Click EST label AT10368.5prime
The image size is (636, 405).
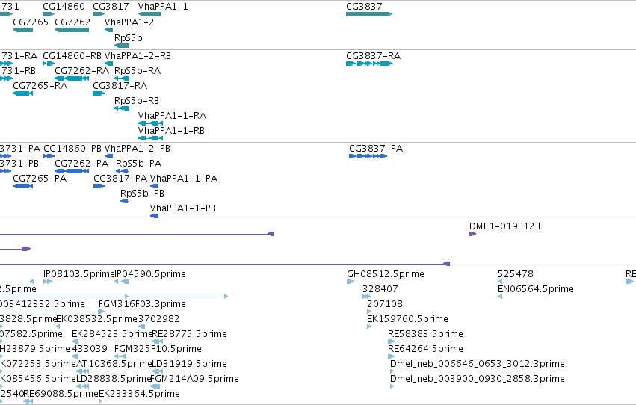pyautogui.click(x=114, y=364)
